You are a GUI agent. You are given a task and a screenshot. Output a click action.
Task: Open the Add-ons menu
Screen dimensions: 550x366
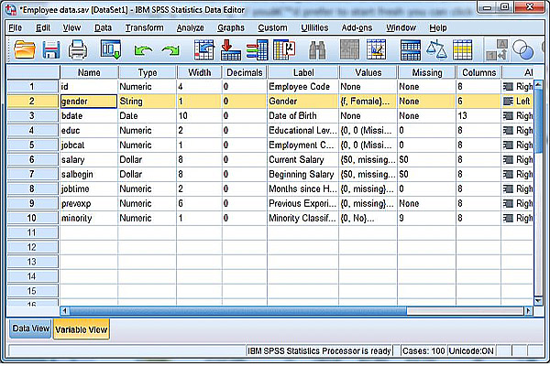coord(357,27)
